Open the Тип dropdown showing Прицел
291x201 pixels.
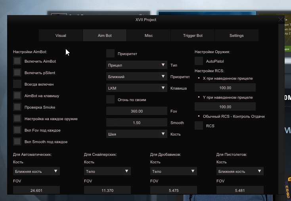pos(137,65)
